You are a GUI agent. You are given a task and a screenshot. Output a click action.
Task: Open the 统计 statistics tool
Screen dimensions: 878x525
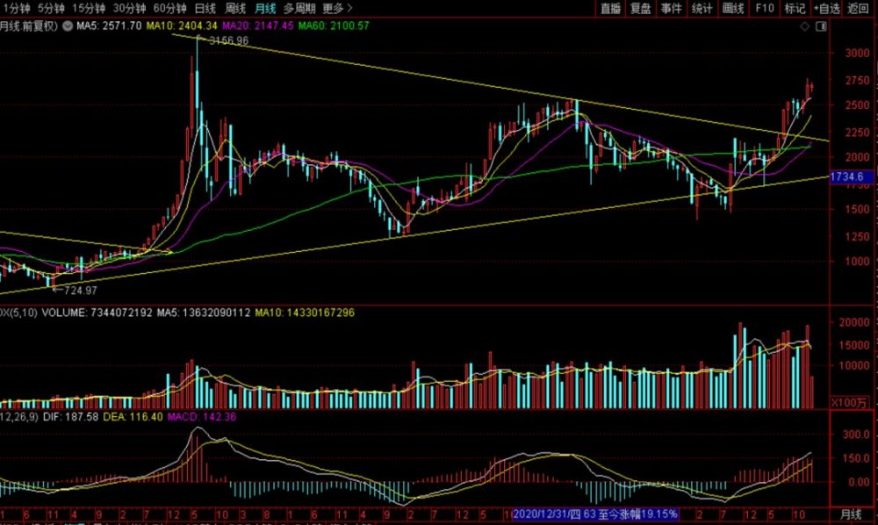(x=702, y=8)
